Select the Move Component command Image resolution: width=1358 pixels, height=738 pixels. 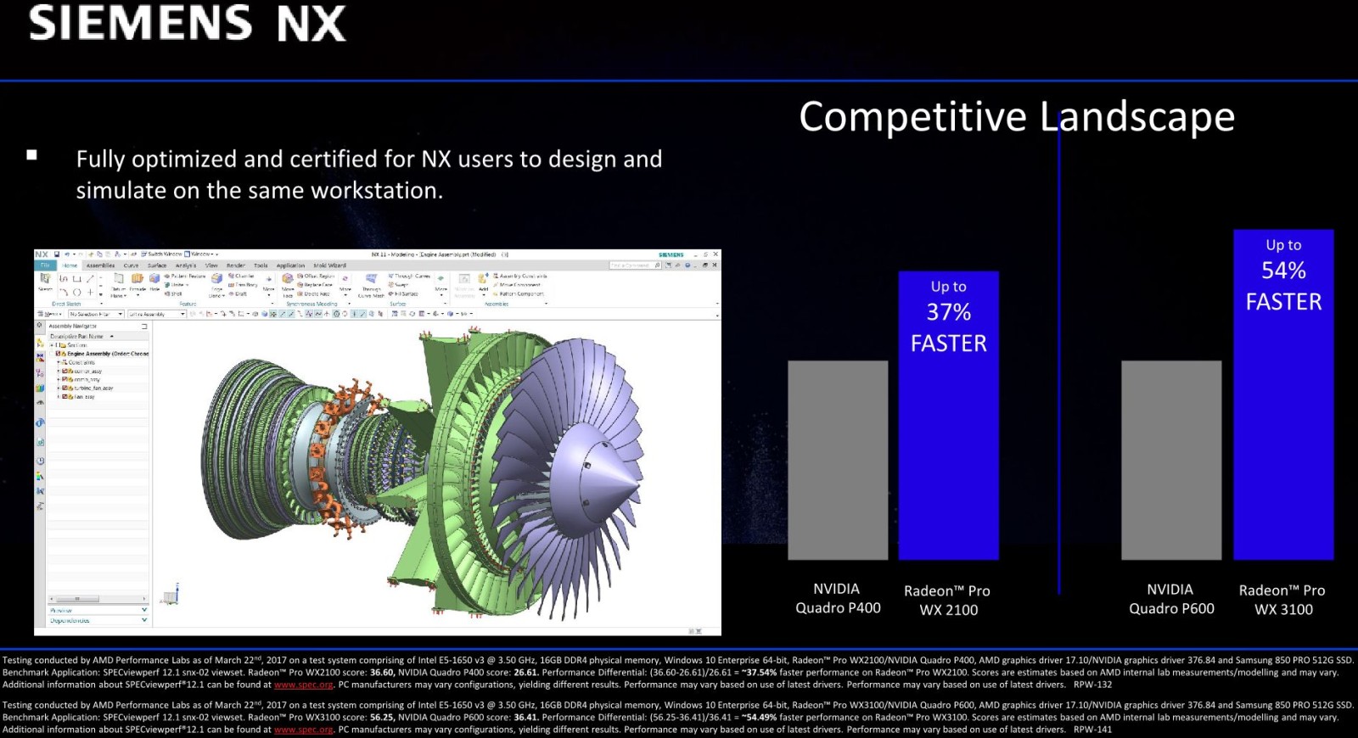tap(517, 285)
